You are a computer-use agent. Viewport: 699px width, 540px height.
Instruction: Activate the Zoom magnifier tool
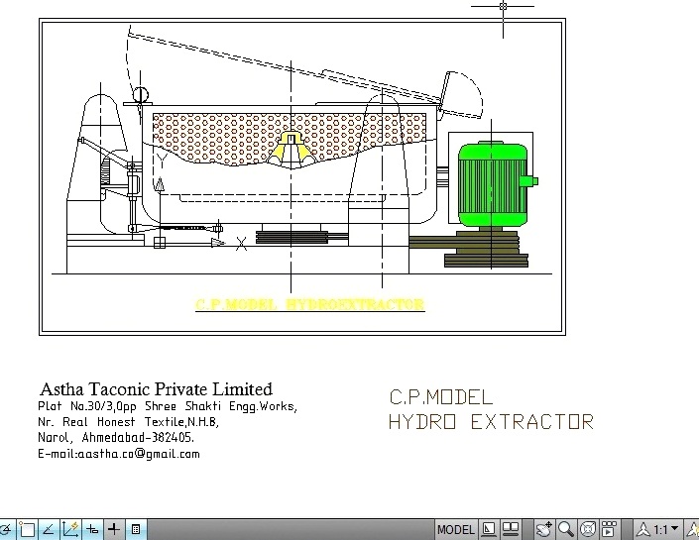[x=565, y=530]
